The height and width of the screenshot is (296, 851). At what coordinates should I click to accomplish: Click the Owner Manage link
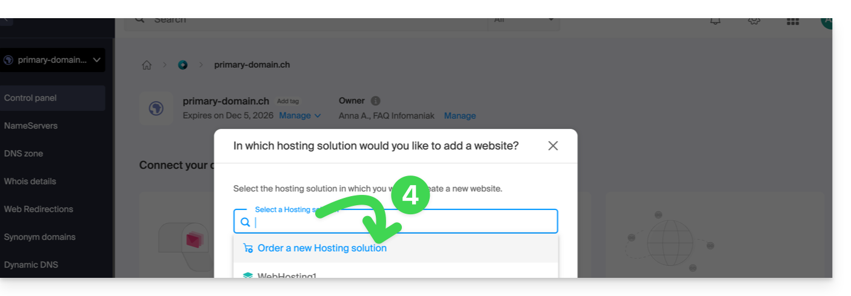coord(459,116)
